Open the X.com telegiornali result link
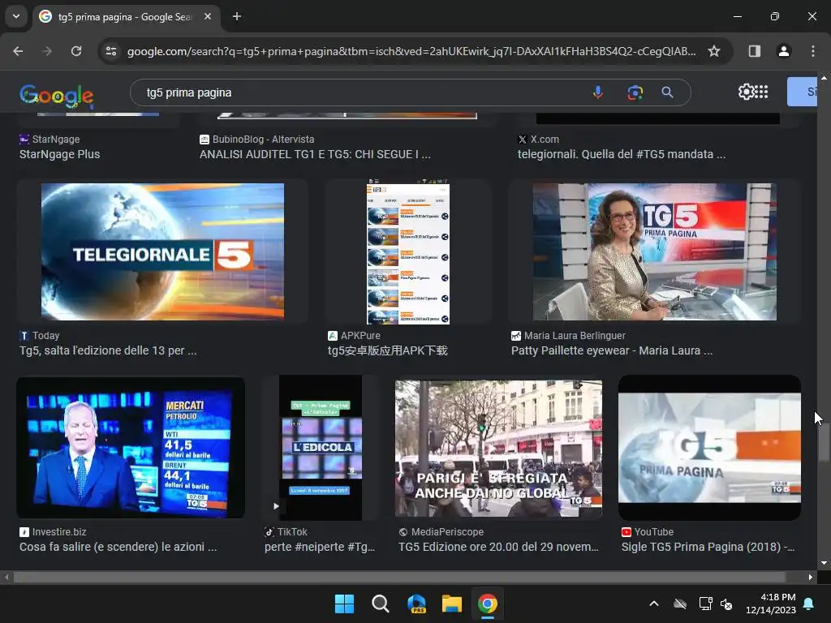The image size is (831, 623). point(622,154)
